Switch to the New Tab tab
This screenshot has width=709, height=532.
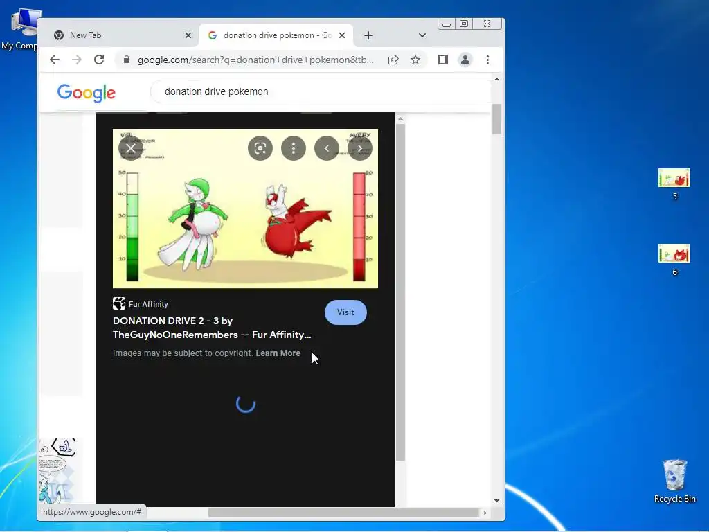[118, 35]
